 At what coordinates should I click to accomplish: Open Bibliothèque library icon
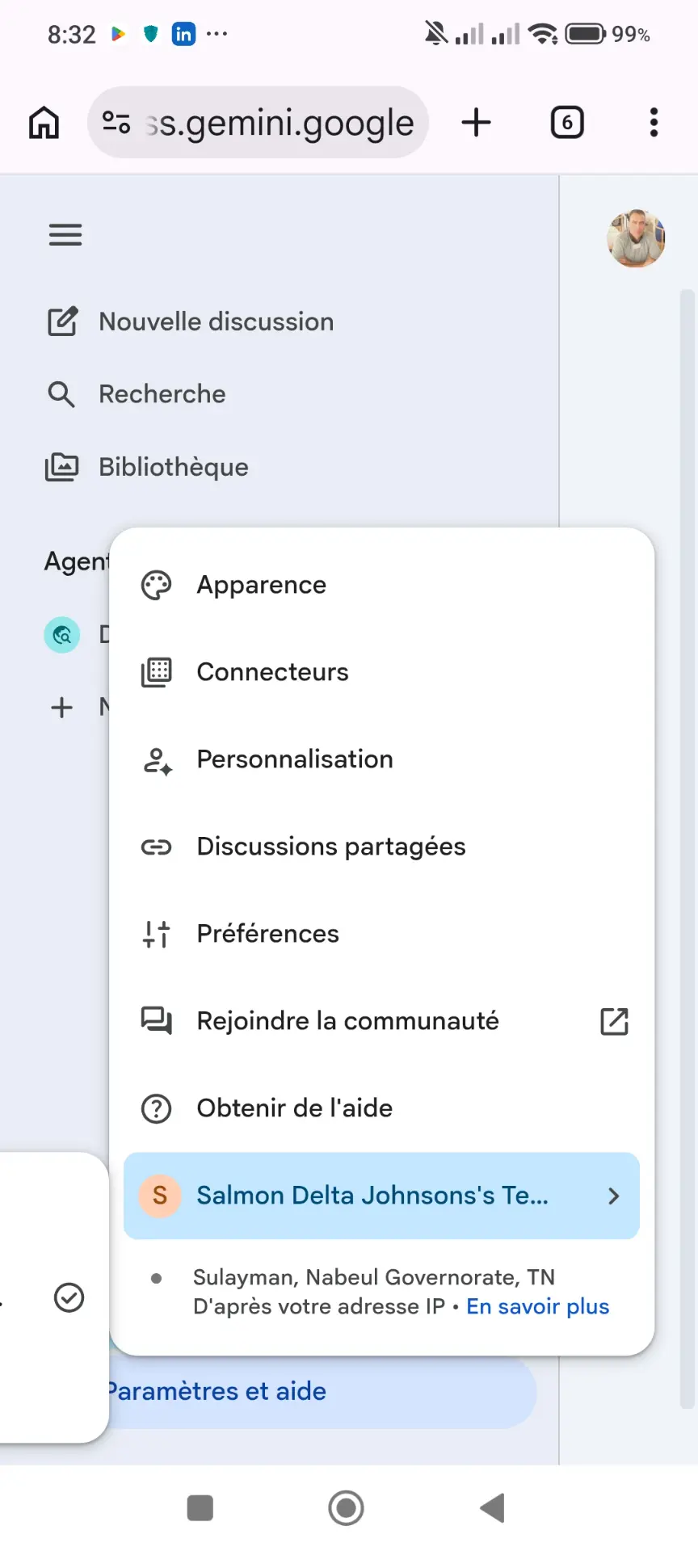61,467
